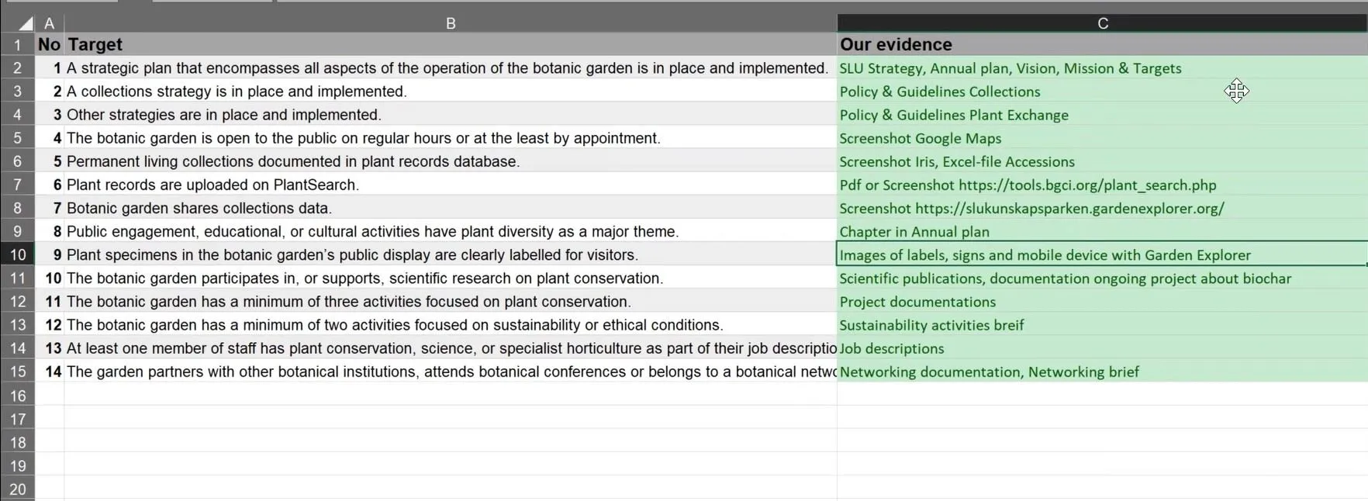
Task: Select cell 'Policy & Guidelines Collections'
Action: click(x=1103, y=92)
